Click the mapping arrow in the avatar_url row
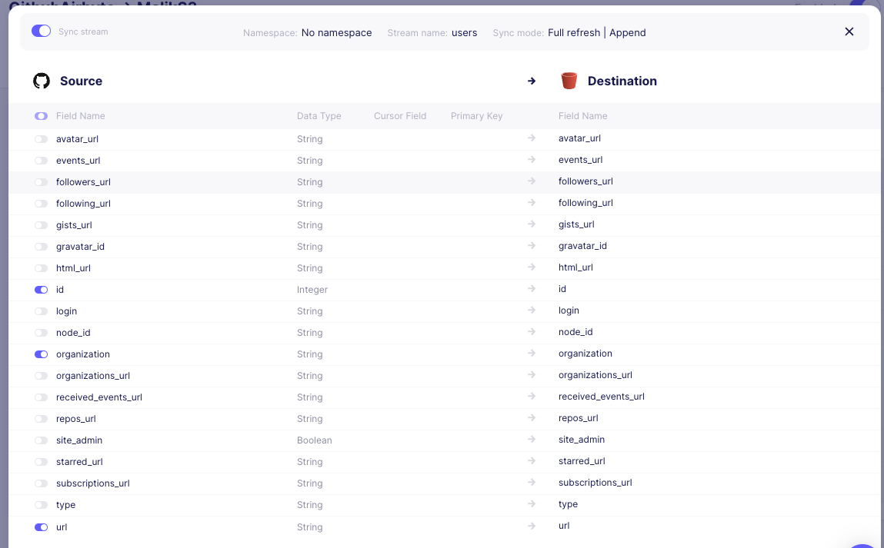Image resolution: width=884 pixels, height=548 pixels. point(531,138)
